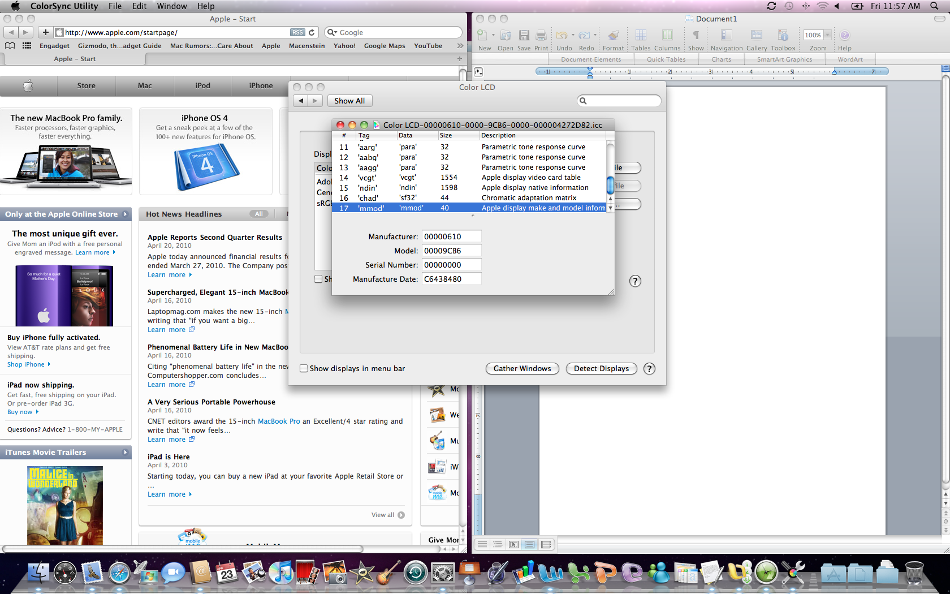950x594 pixels.
Task: Enable Show displays in menu bar
Action: [304, 368]
